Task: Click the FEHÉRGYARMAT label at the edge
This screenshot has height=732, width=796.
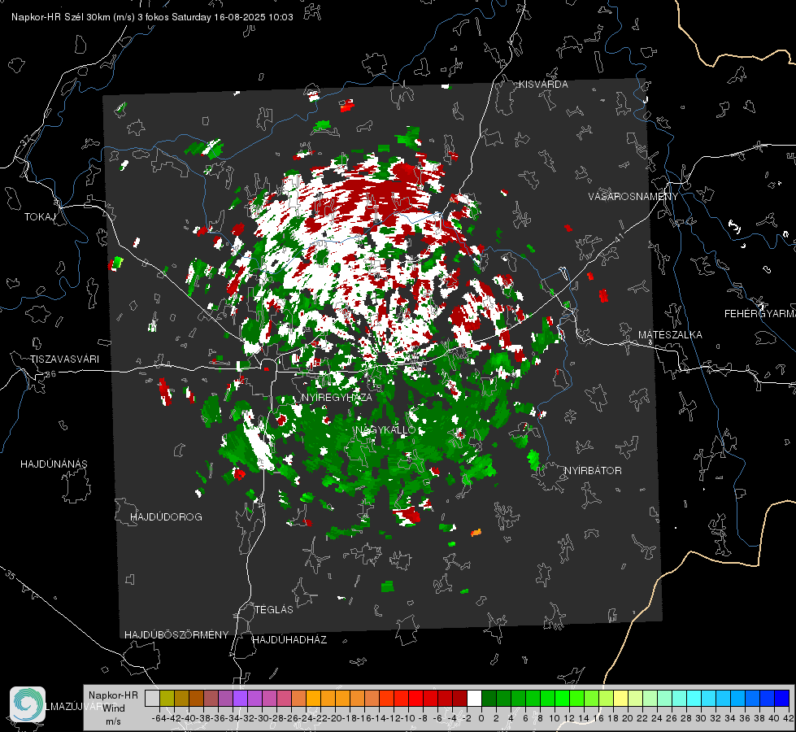Action: coord(759,314)
